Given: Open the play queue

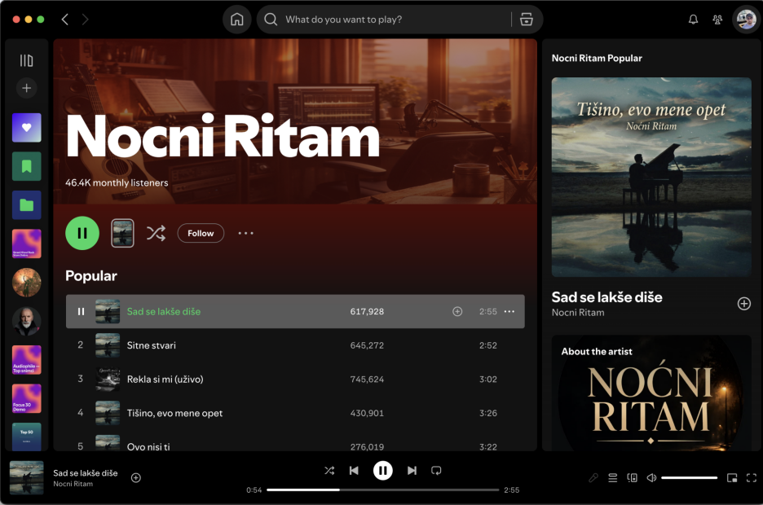Looking at the screenshot, I should point(613,478).
